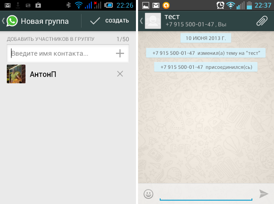The width and height of the screenshot is (274, 204).
Task: Remove АнтонП with the X icon
Action: (x=120, y=74)
